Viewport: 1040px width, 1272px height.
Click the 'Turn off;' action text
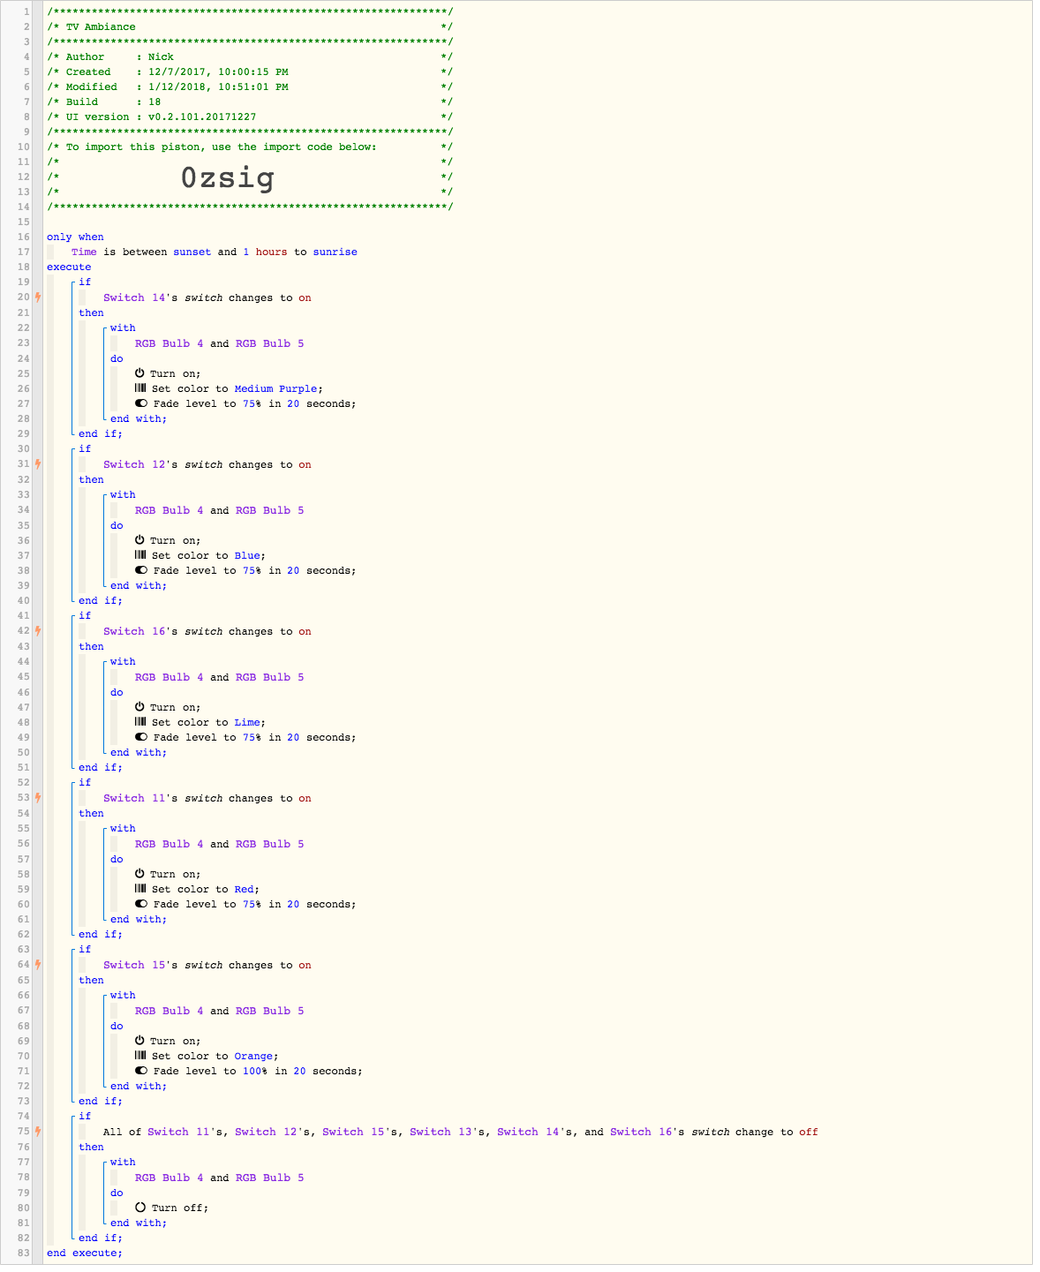coord(180,1208)
